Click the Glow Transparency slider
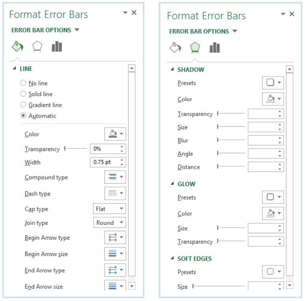The height and width of the screenshot is (301, 305). 231,241
